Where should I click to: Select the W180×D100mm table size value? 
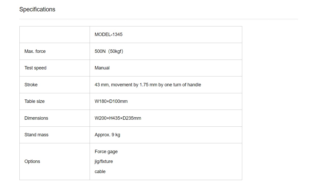pyautogui.click(x=111, y=101)
